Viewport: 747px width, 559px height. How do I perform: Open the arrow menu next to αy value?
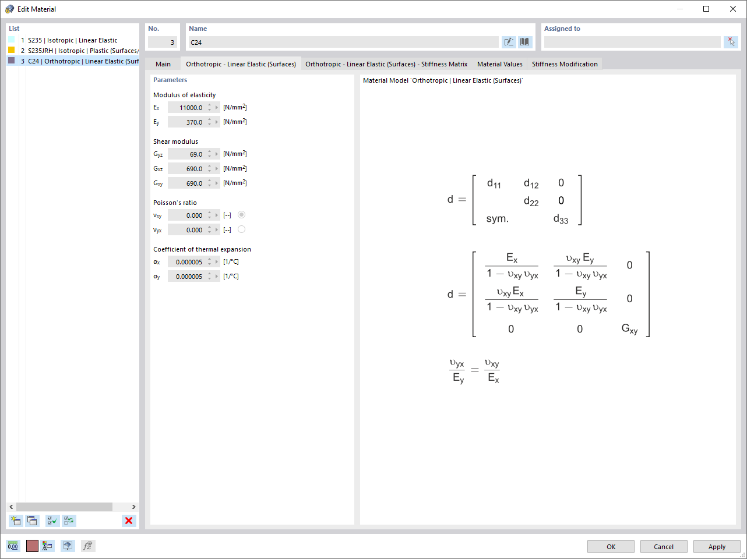click(217, 277)
